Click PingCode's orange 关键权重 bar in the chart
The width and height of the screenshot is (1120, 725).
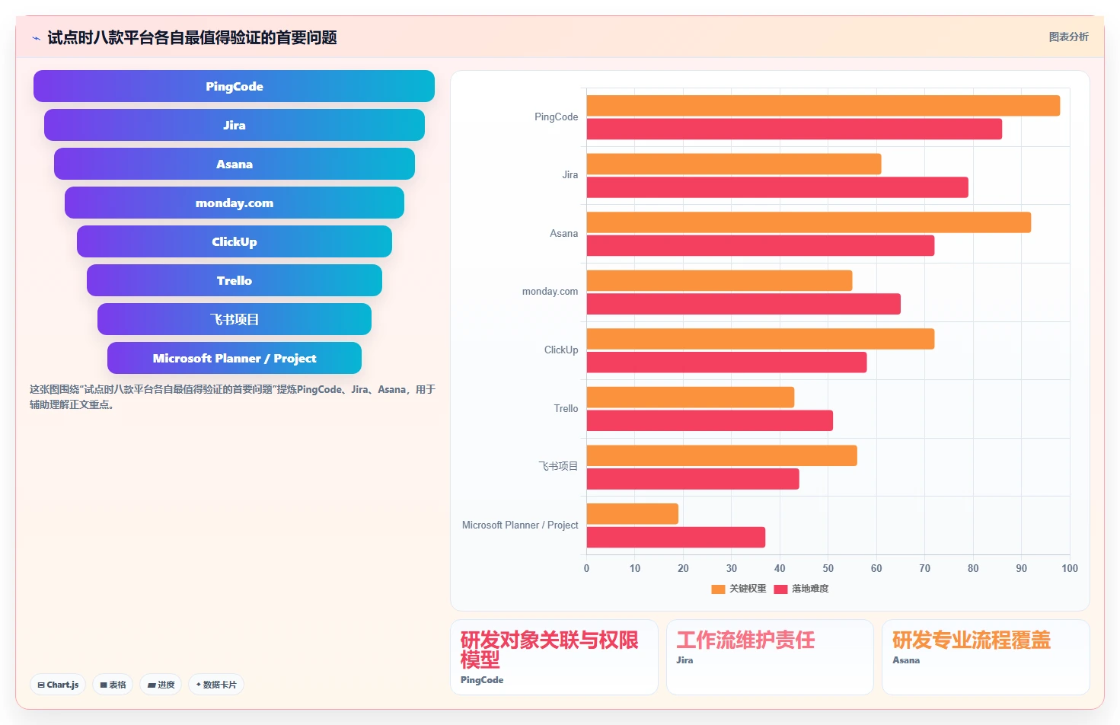823,106
